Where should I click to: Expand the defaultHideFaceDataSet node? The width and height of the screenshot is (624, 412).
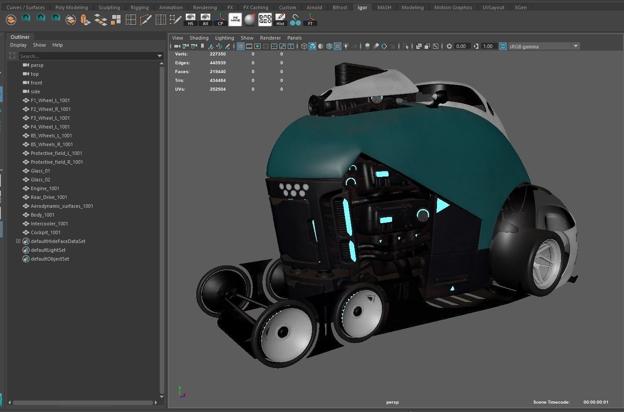pyautogui.click(x=18, y=241)
